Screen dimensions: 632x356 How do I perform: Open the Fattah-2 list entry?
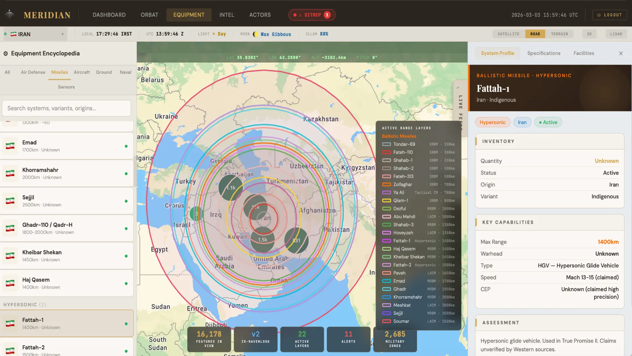pyautogui.click(x=67, y=347)
